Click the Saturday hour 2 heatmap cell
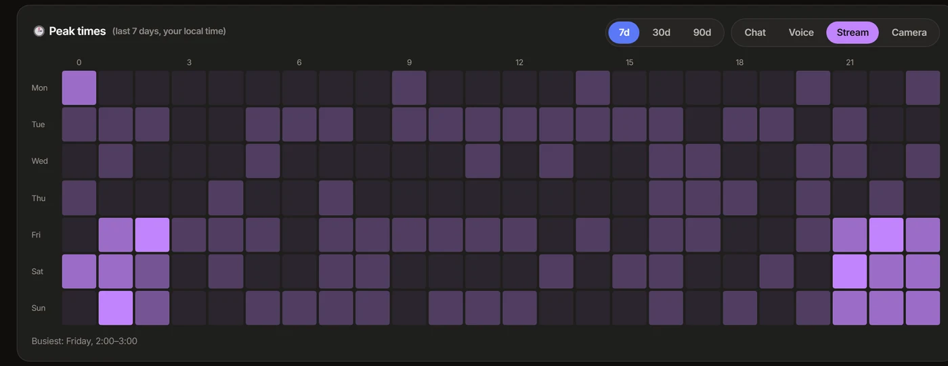The image size is (948, 366). [x=152, y=271]
